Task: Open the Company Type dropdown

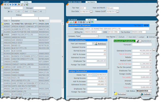Action: coord(97,37)
